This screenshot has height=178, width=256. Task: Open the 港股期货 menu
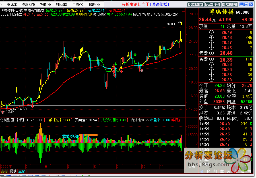(28, 5)
